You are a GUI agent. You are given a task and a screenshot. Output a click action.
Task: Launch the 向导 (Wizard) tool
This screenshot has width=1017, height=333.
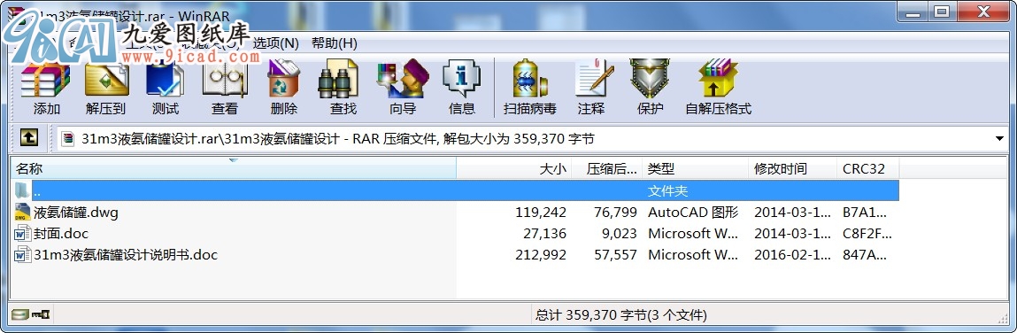[x=402, y=89]
